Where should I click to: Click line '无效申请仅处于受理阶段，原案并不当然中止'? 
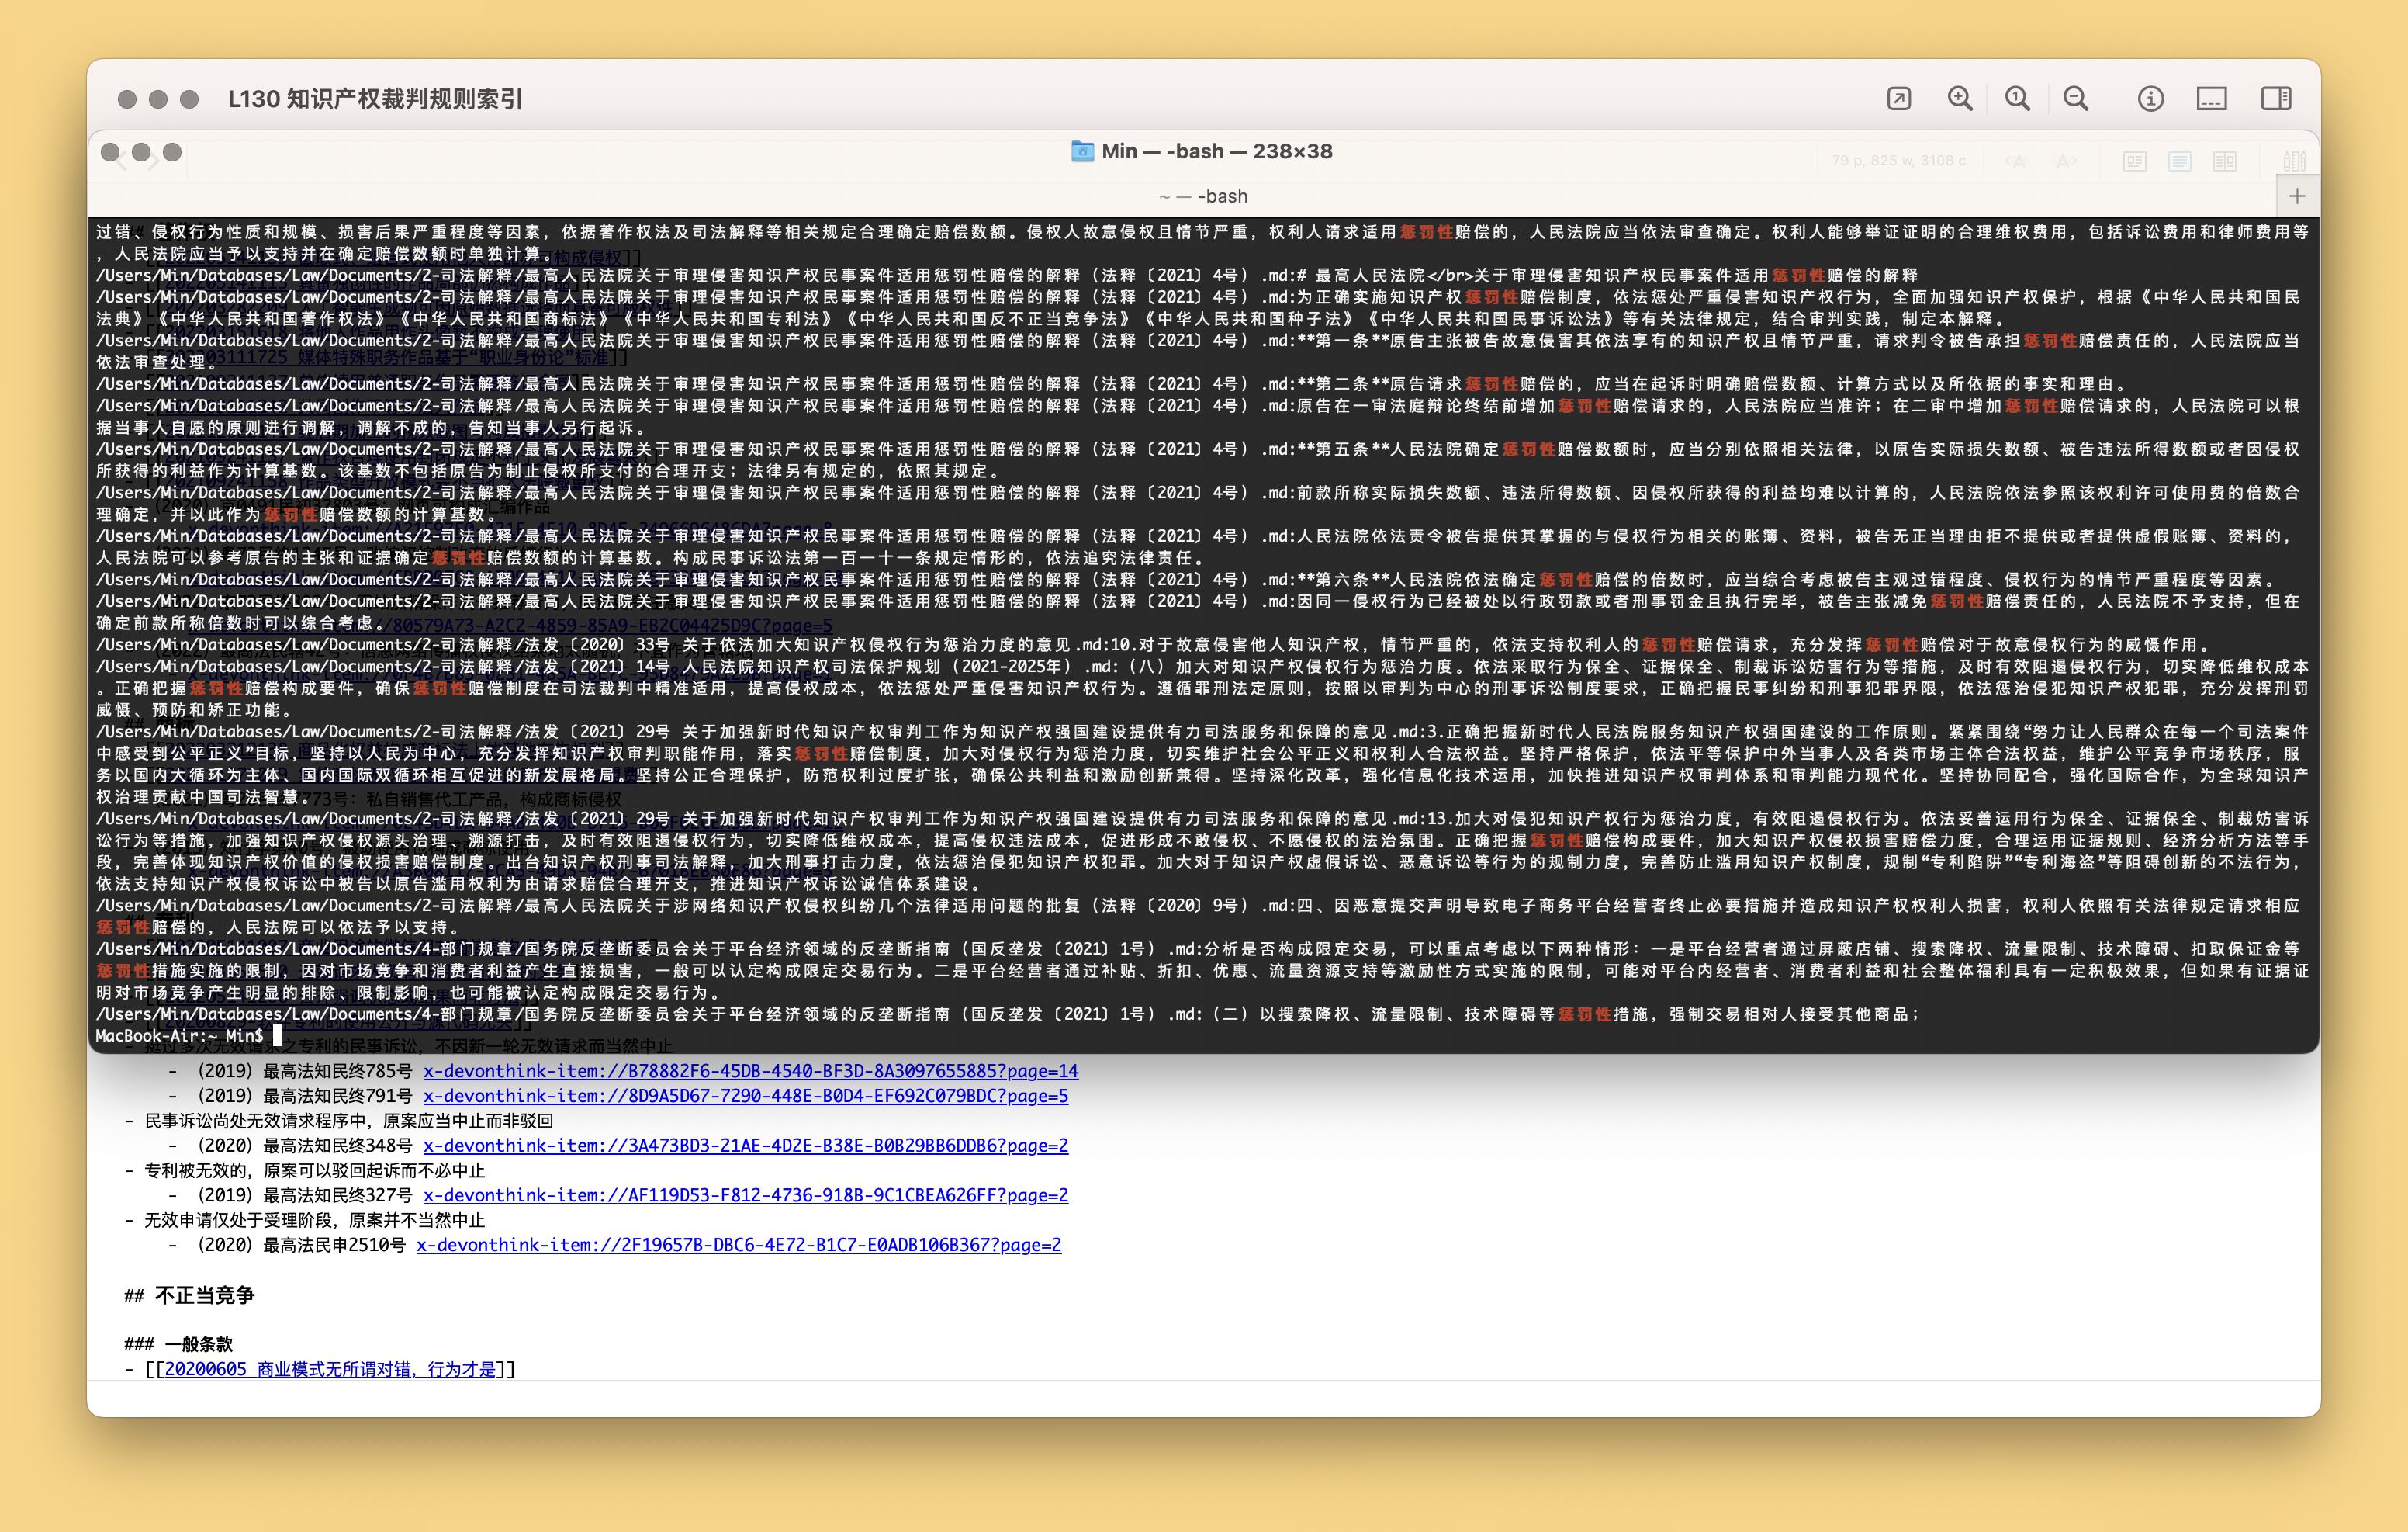[x=314, y=1220]
